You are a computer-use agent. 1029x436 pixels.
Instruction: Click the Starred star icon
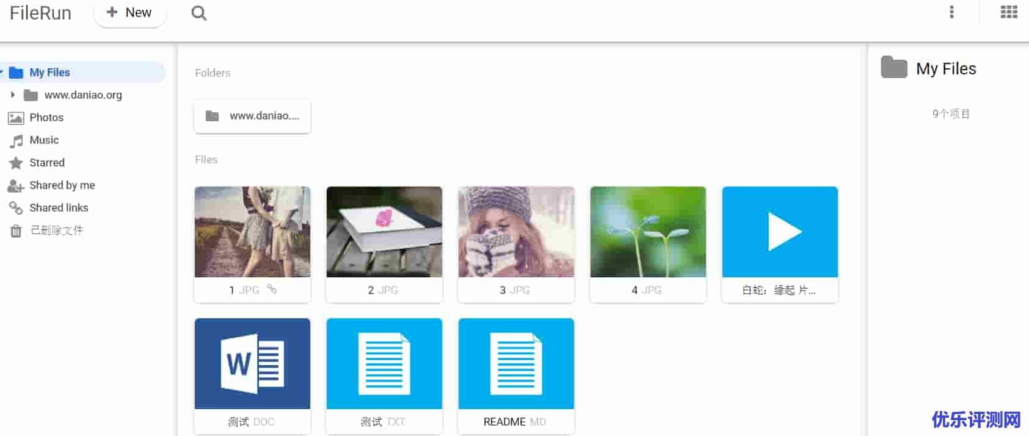pyautogui.click(x=16, y=163)
